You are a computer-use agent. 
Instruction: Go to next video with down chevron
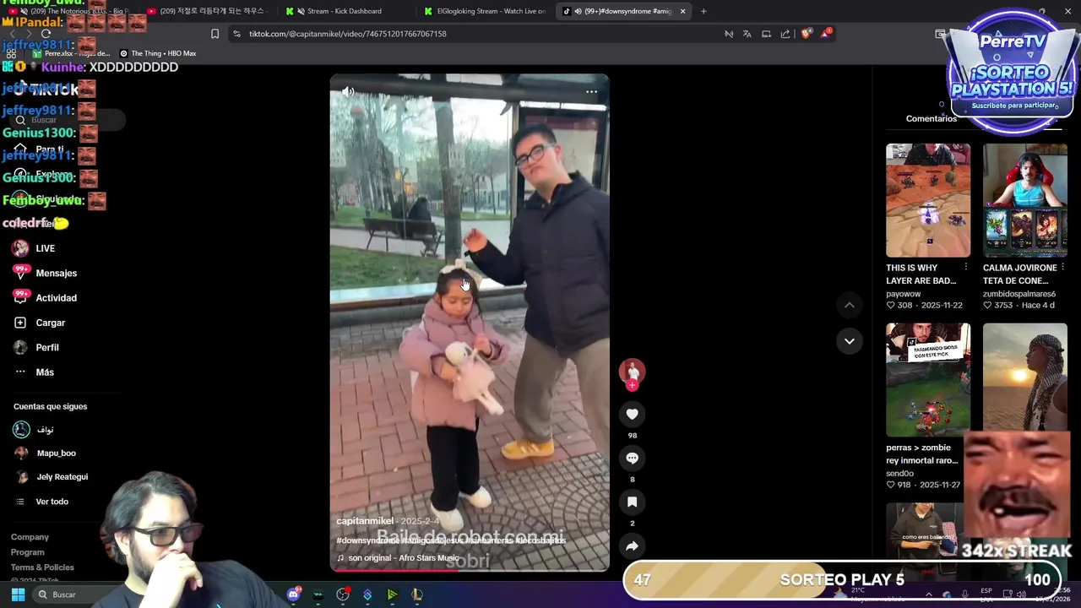pos(850,341)
